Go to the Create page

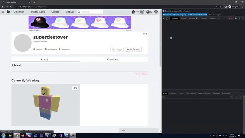tap(55, 12)
